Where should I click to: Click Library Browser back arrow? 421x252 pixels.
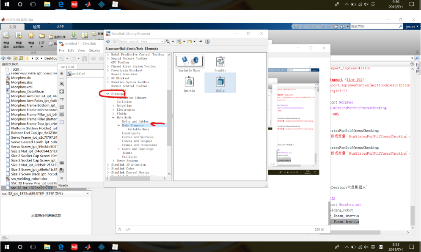coord(108,41)
